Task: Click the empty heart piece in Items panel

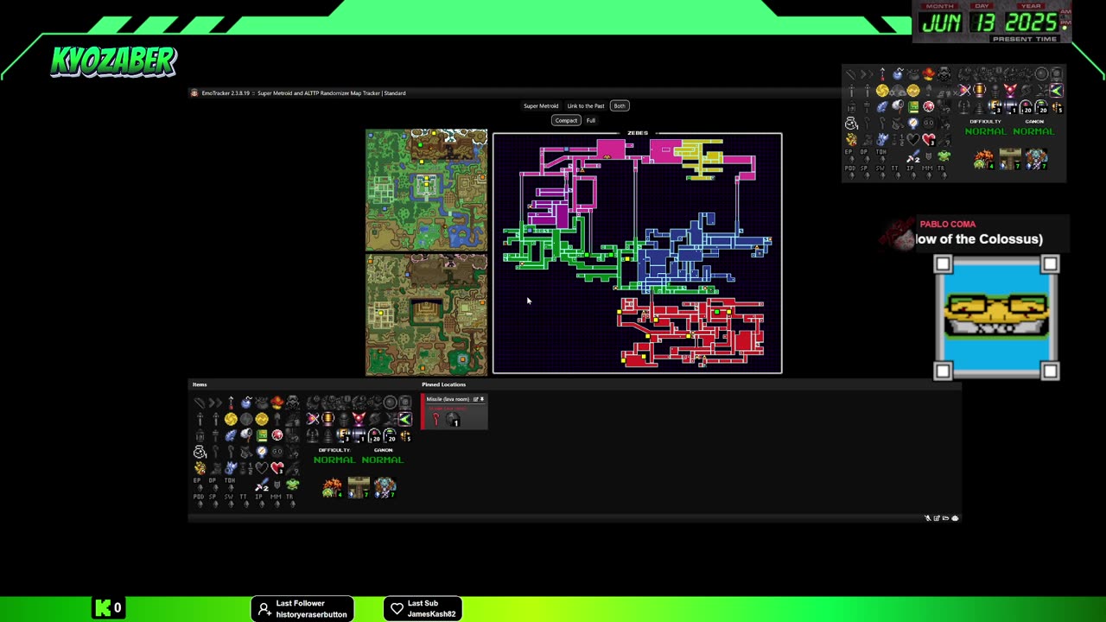Action: [262, 467]
